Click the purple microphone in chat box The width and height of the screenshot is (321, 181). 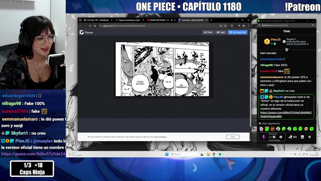tap(263, 137)
